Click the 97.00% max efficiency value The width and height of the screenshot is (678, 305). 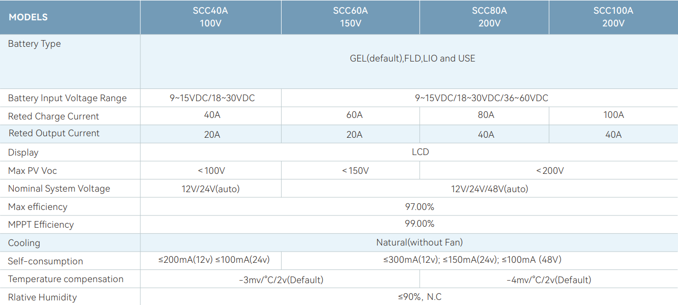click(x=420, y=207)
